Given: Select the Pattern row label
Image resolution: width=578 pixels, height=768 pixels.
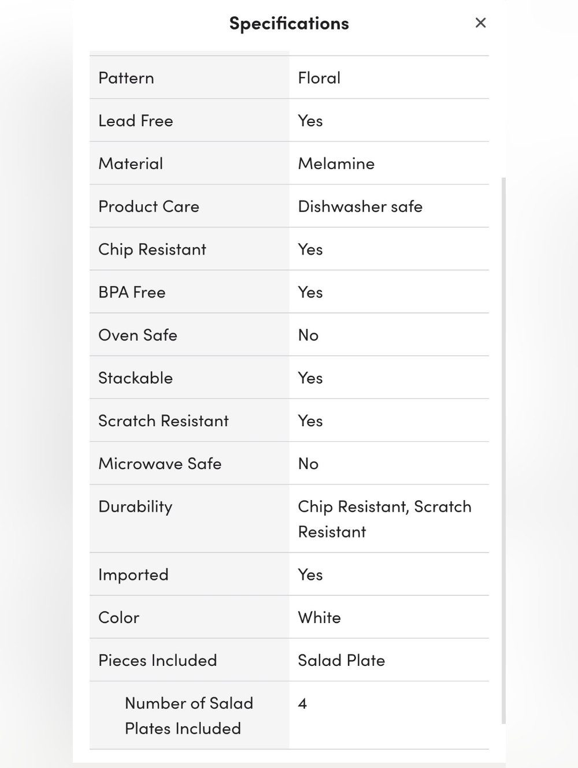Looking at the screenshot, I should [126, 78].
